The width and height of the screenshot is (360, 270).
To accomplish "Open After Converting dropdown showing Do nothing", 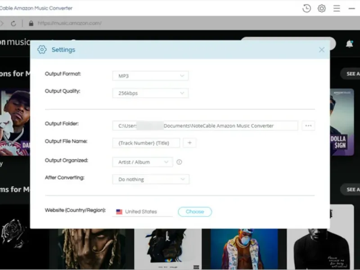I will pyautogui.click(x=151, y=179).
